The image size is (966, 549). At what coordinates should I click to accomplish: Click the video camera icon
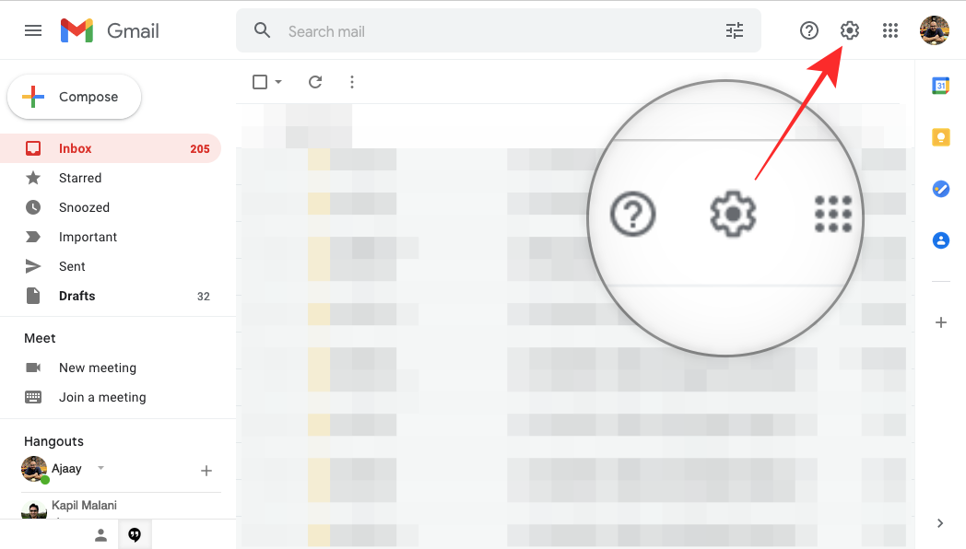point(33,368)
